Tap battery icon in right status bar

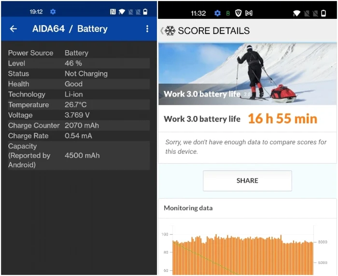click(x=324, y=14)
